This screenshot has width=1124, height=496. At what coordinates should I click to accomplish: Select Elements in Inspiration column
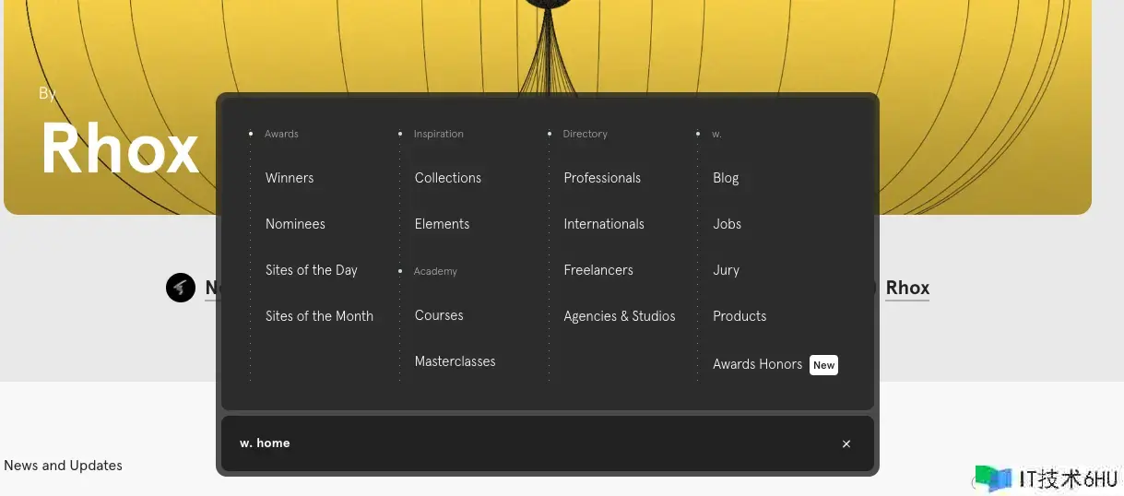coord(442,224)
